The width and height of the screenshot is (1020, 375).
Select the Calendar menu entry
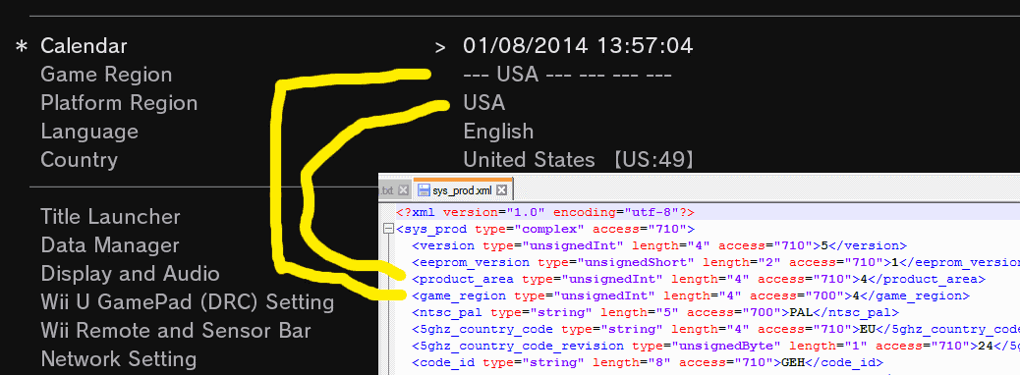click(x=84, y=46)
